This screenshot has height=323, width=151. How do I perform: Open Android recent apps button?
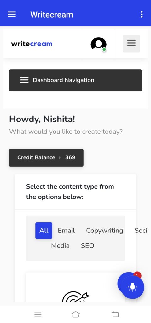point(38,314)
